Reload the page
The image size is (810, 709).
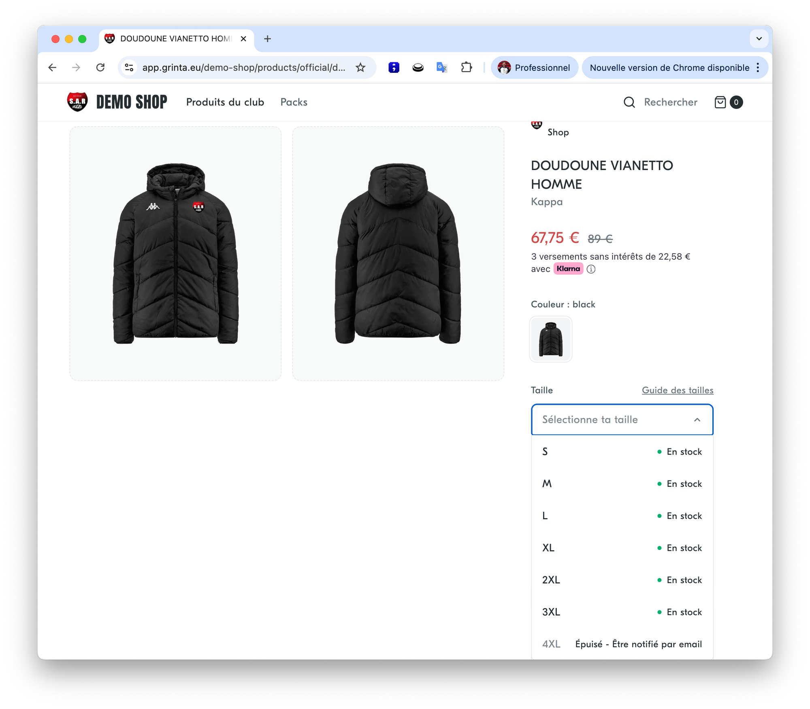click(x=100, y=68)
